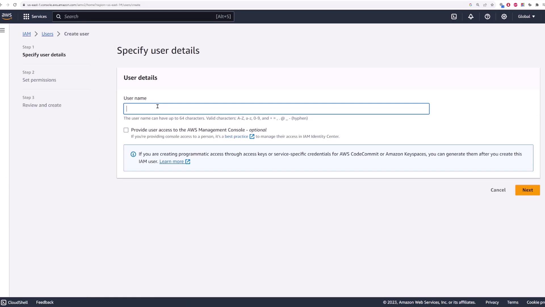
Task: Go to the Users breadcrumb
Action: pyautogui.click(x=47, y=34)
